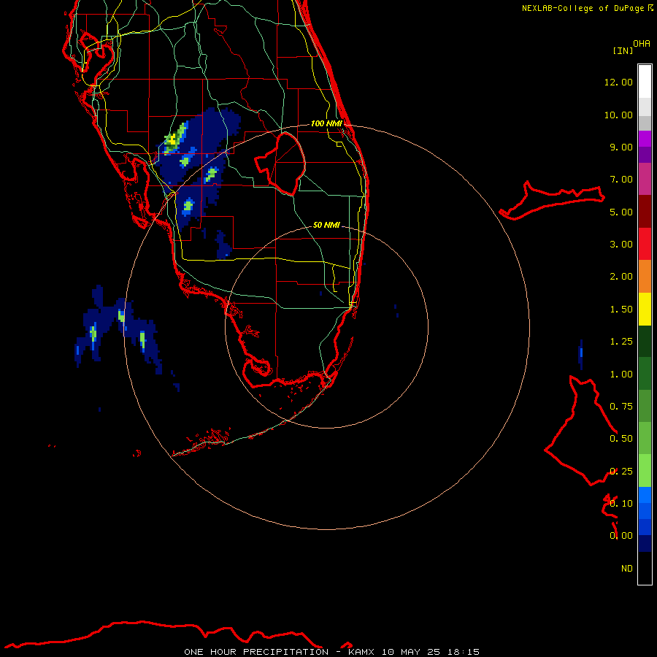The image size is (657, 657).
Task: Click the 3.00 legend value
Action: [621, 245]
